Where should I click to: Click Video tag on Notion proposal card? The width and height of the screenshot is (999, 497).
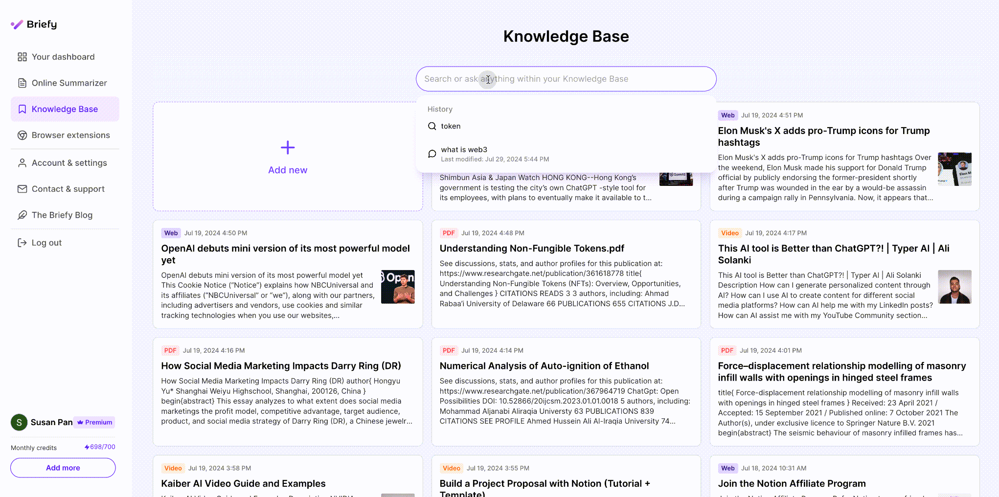click(452, 469)
